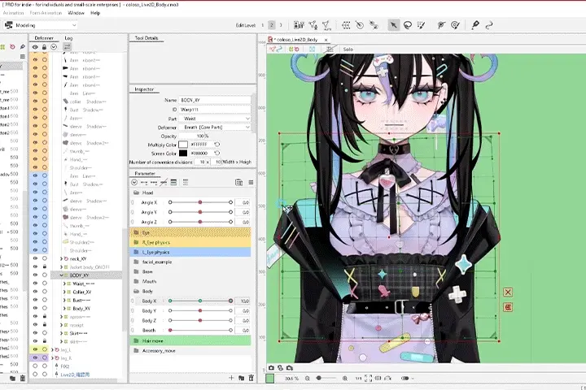Image resolution: width=586 pixels, height=390 pixels.
Task: Select the rightmost curved path toolbar tool
Action: 489,25
